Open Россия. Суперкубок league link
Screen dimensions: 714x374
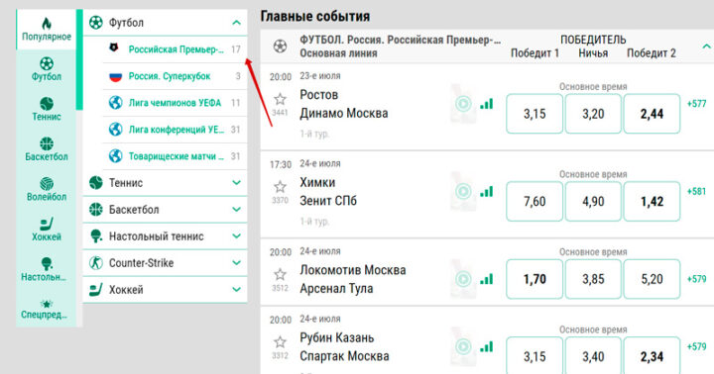[x=170, y=76]
